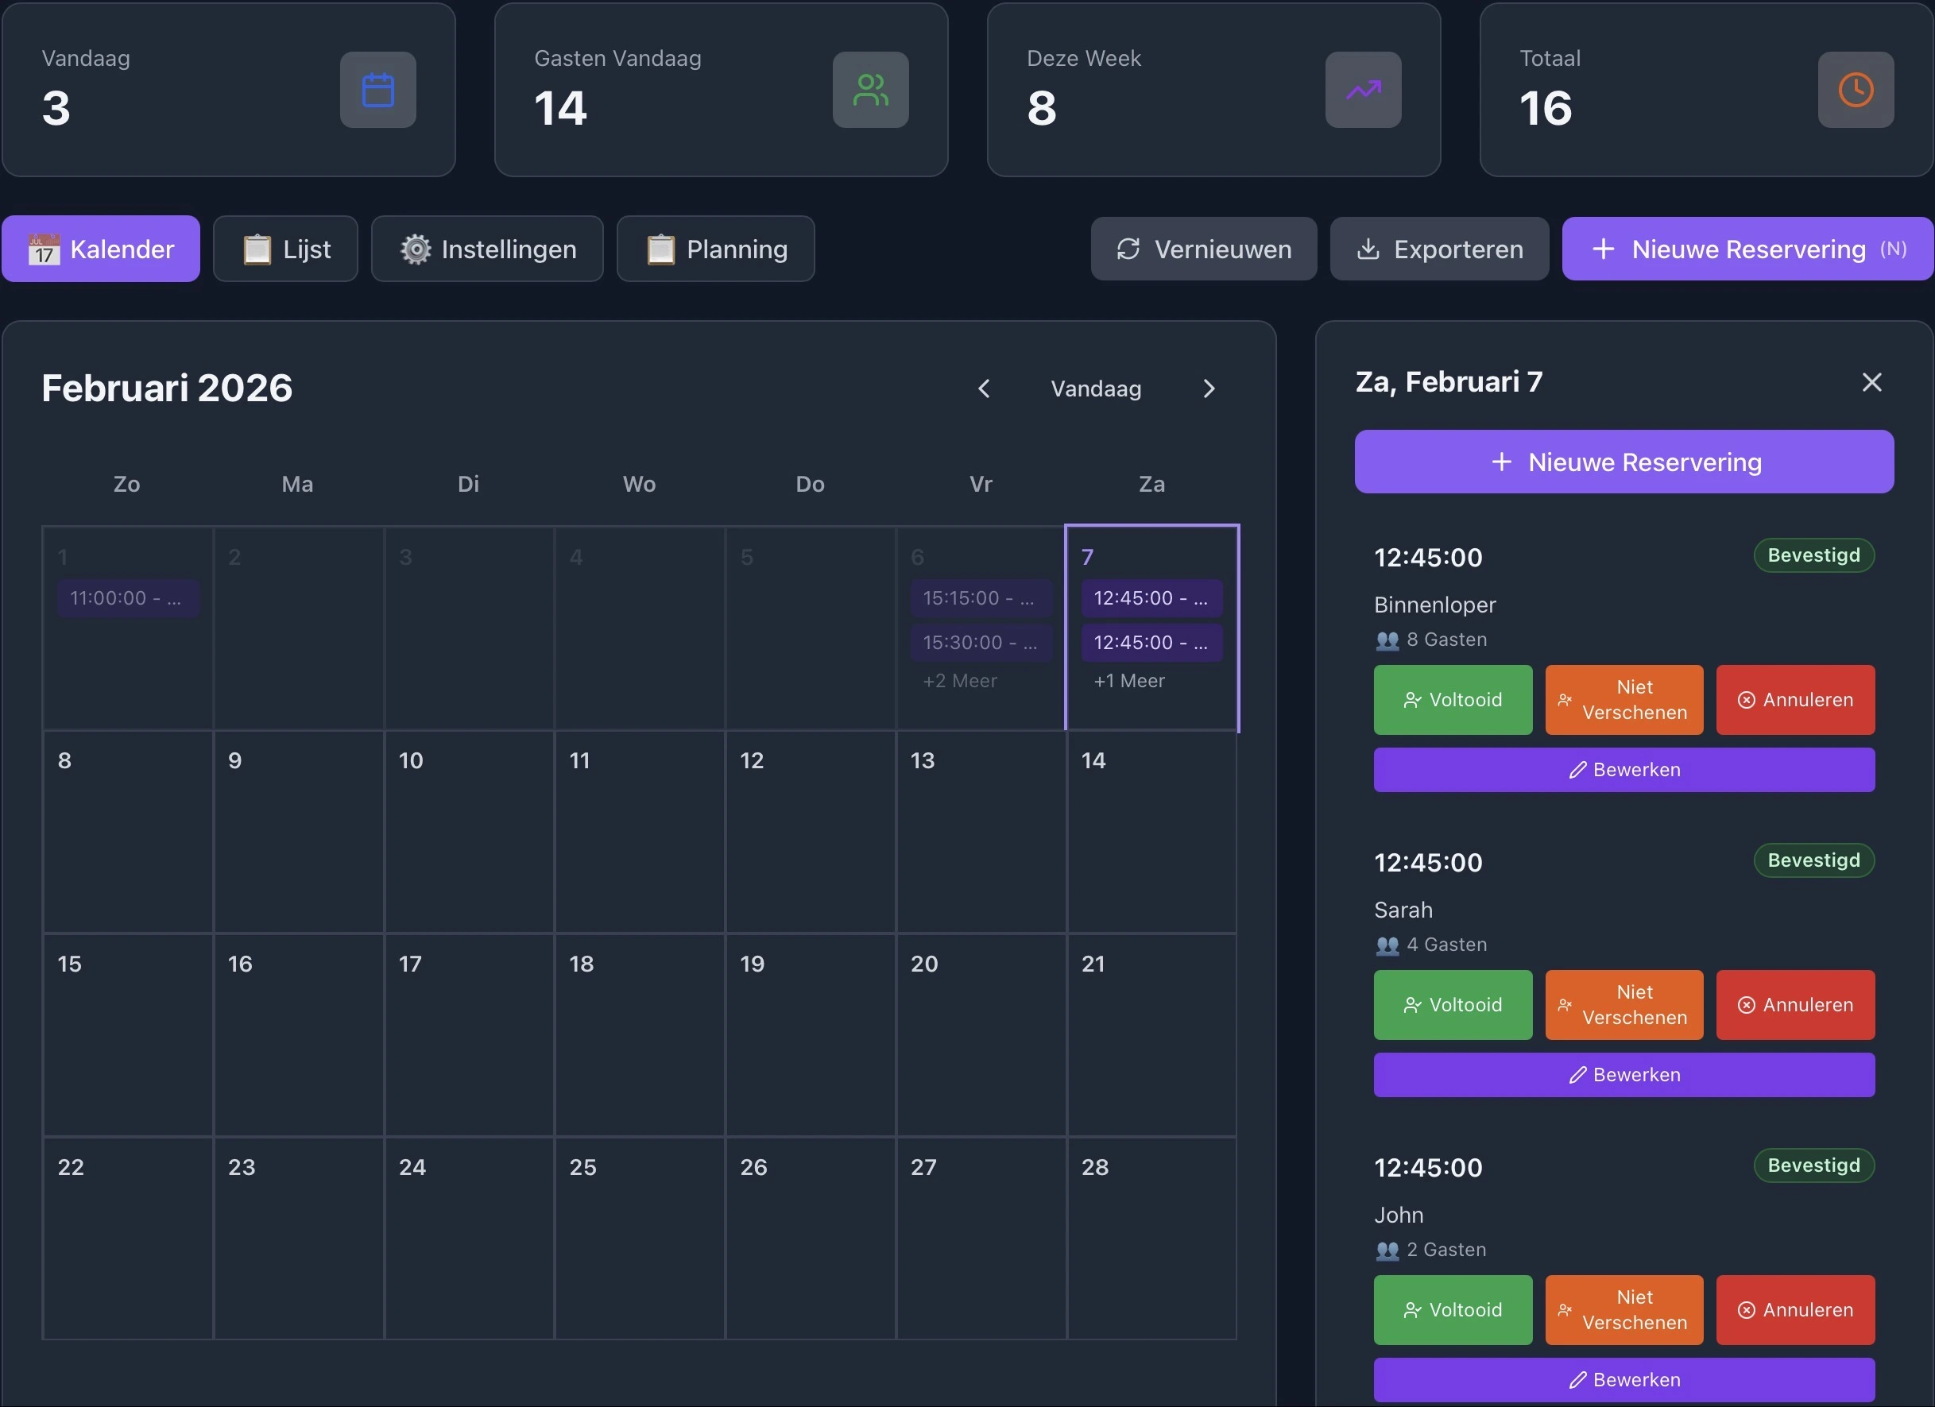Click the green guests icon on Gasten Vandaag card
This screenshot has width=1935, height=1407.
870,90
